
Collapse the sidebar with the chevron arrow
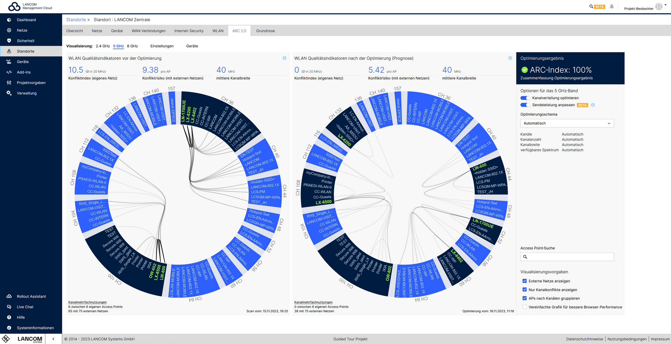click(53, 339)
